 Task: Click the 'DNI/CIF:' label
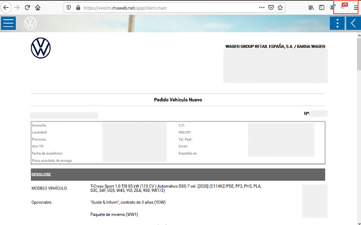tap(184, 132)
